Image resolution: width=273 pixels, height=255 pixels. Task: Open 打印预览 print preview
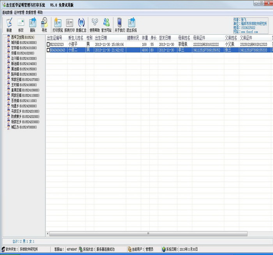pyautogui.click(x=57, y=24)
